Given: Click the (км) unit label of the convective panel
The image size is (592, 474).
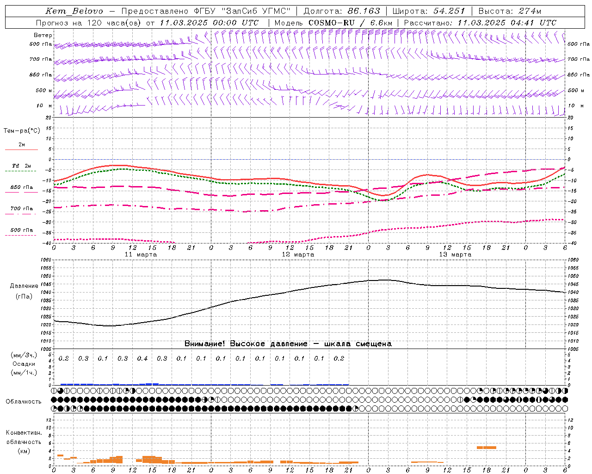Looking at the screenshot, I should 24,451.
